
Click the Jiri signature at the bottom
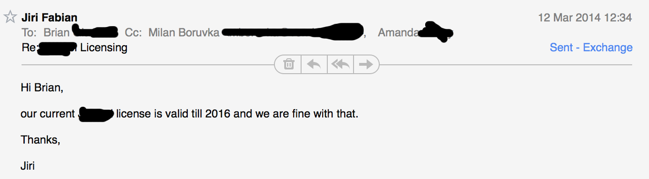(28, 165)
